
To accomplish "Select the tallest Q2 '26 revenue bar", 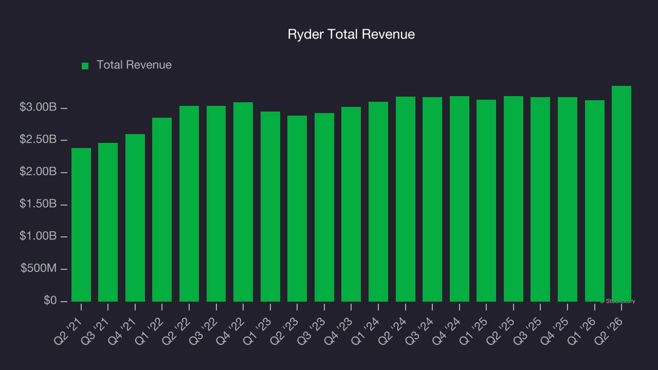I will 622,194.
